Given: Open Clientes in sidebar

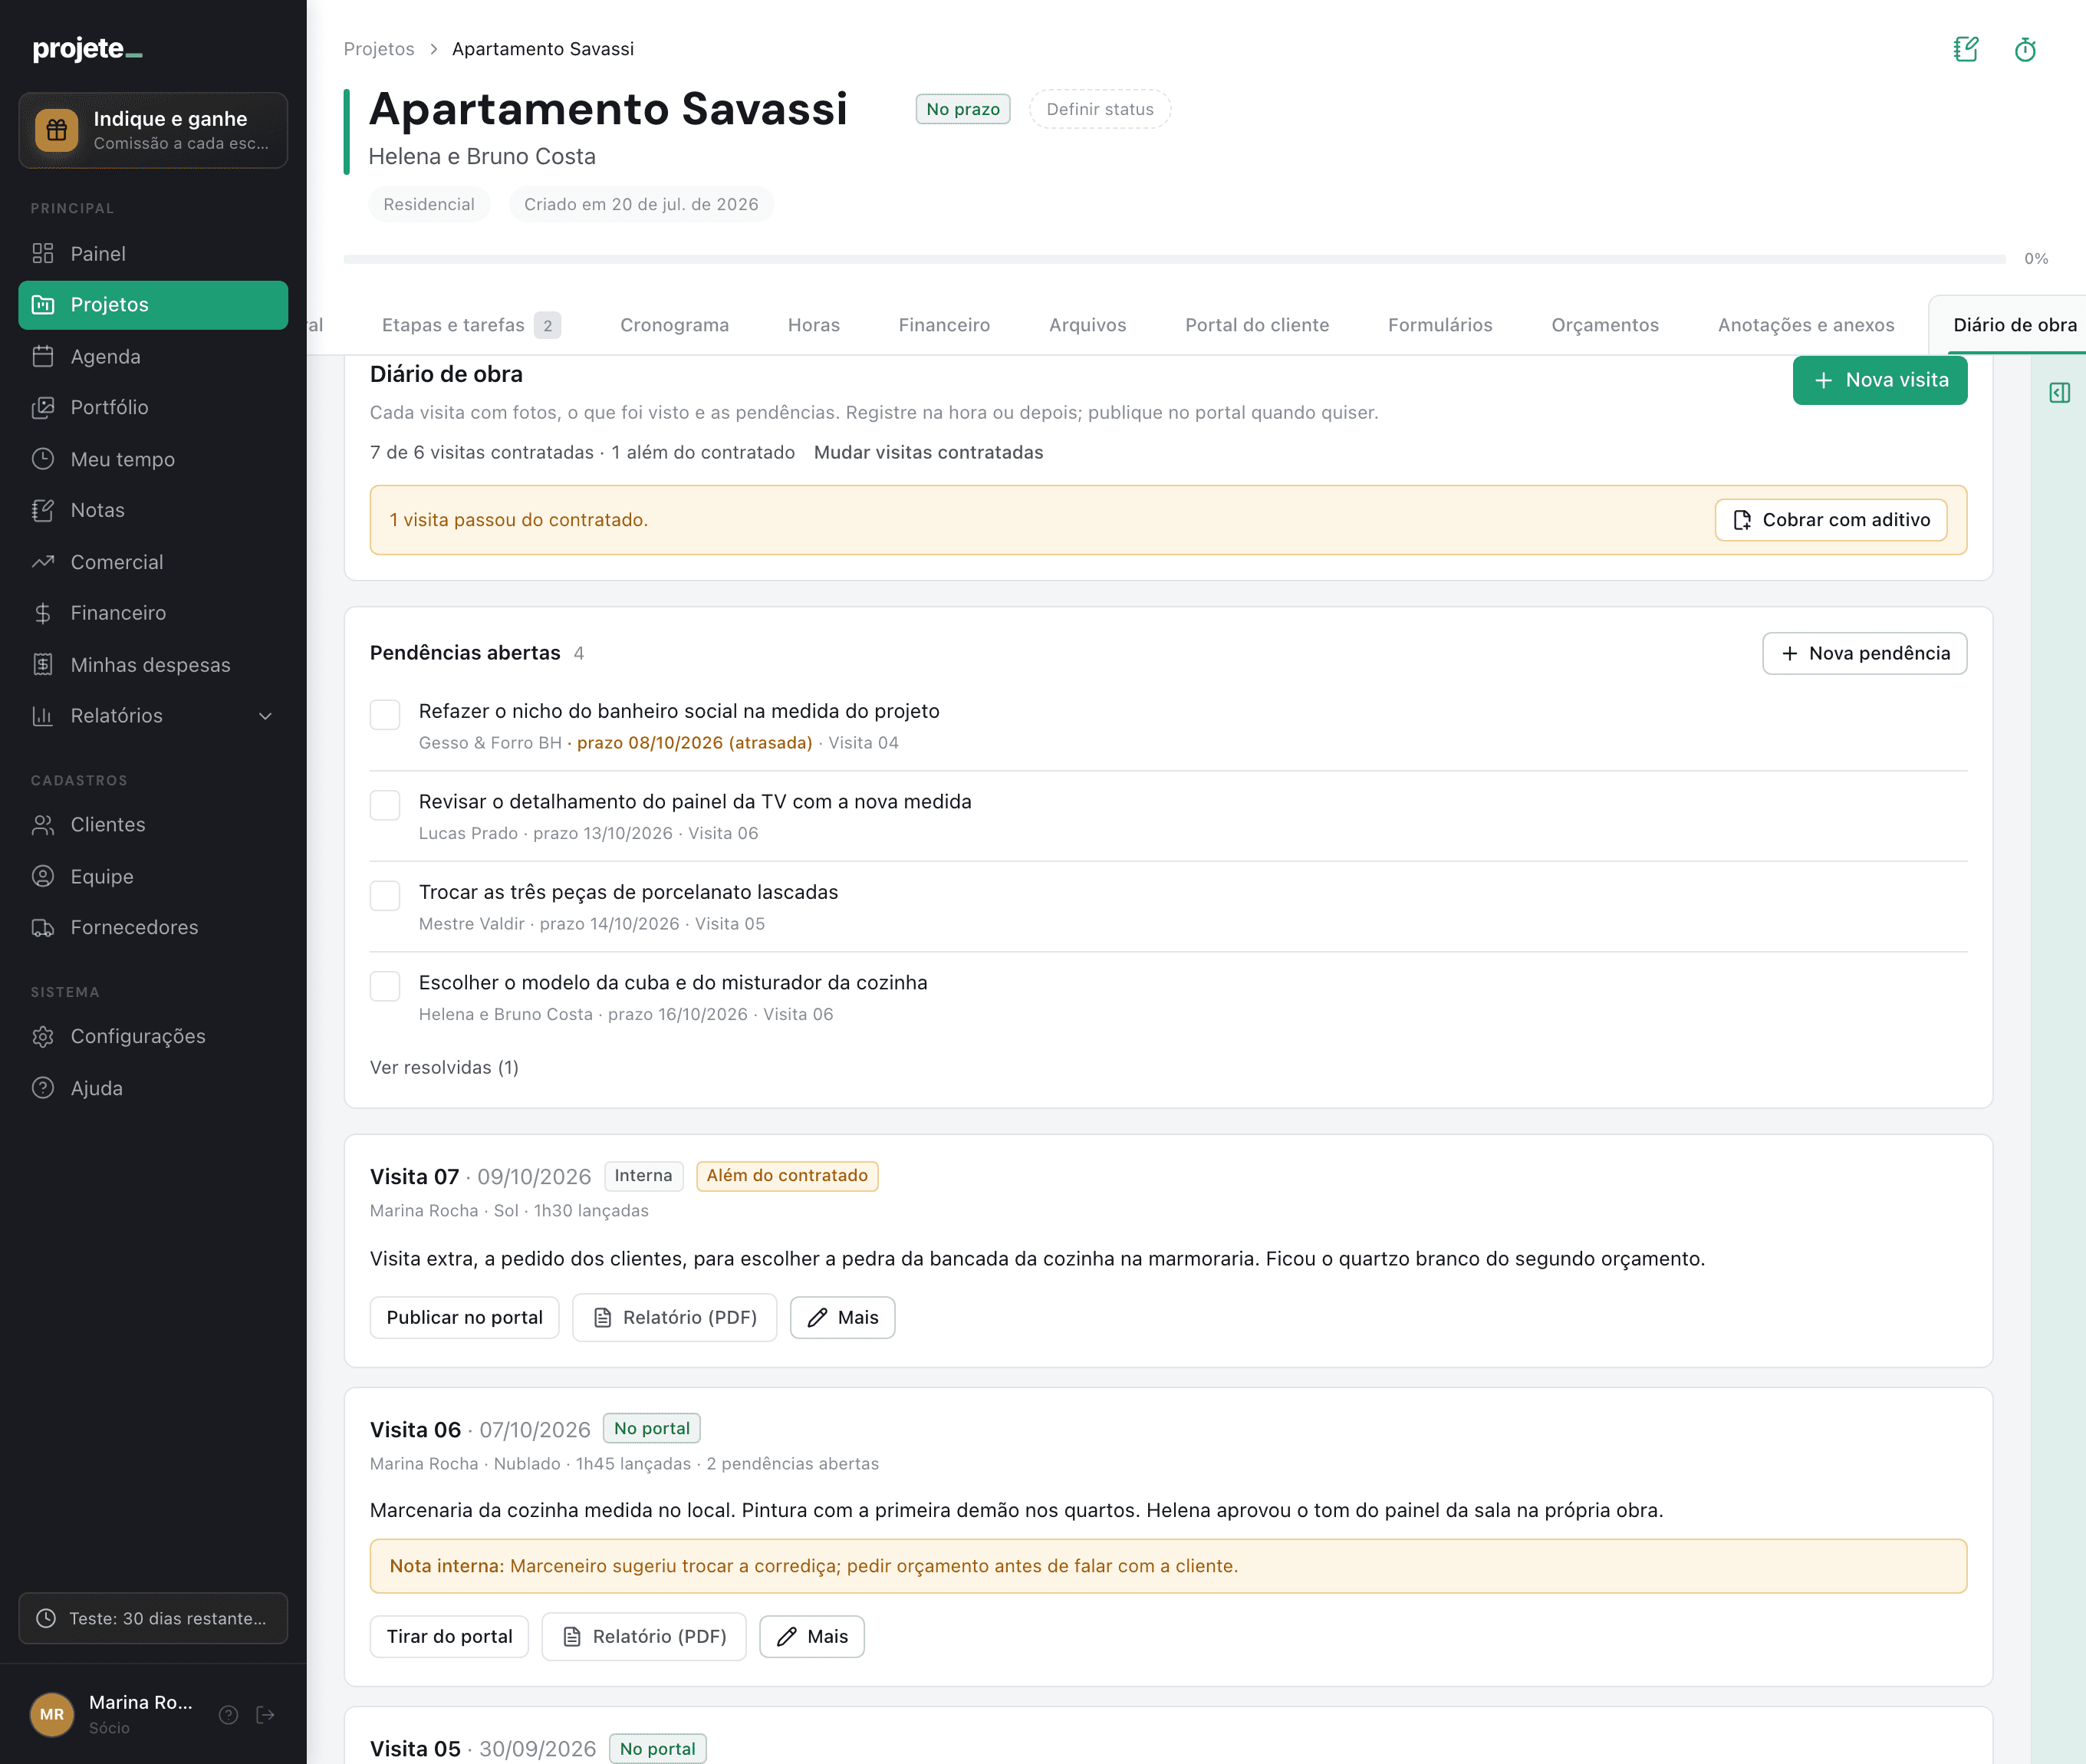Looking at the screenshot, I should coord(153,824).
